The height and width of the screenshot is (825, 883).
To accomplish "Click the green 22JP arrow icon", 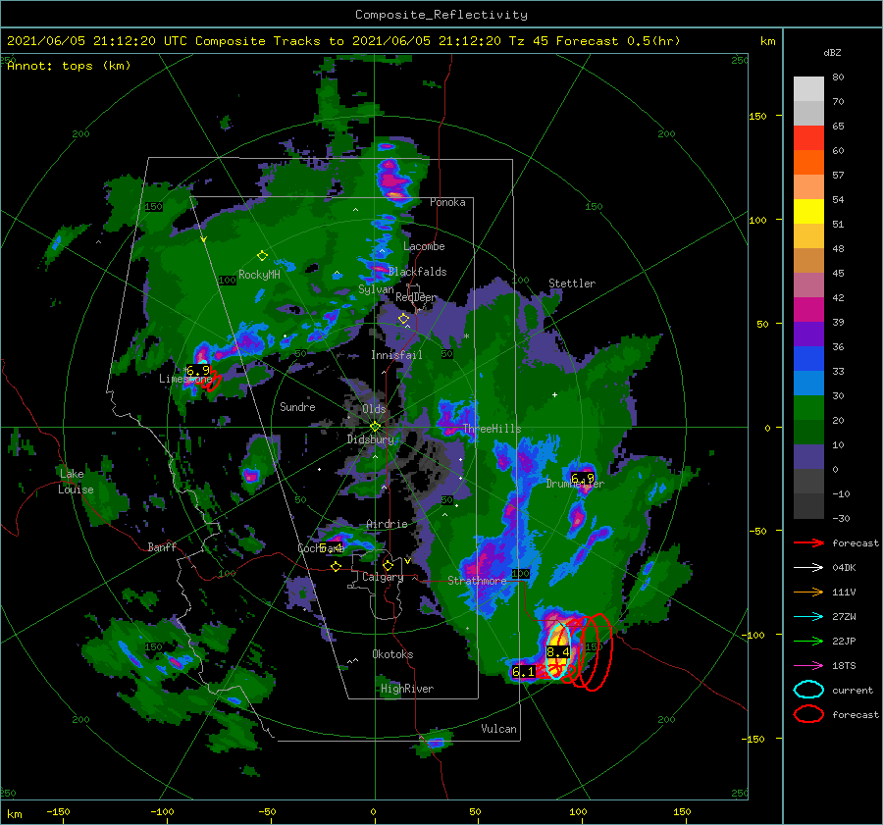I will click(808, 641).
